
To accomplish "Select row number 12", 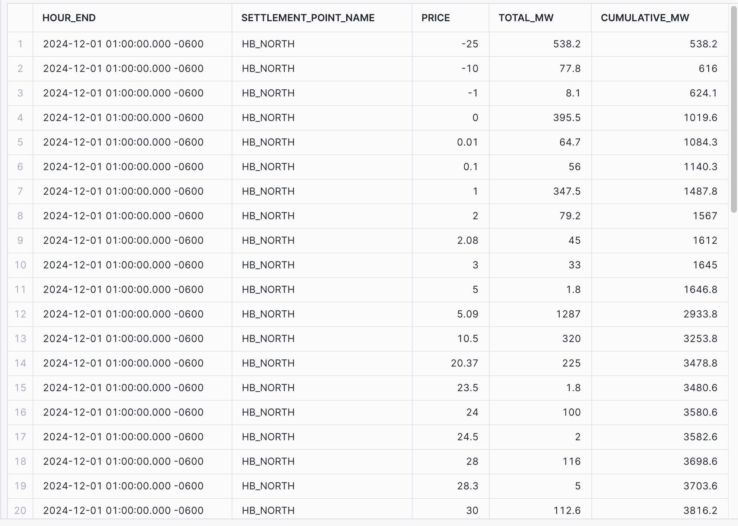I will coord(20,314).
